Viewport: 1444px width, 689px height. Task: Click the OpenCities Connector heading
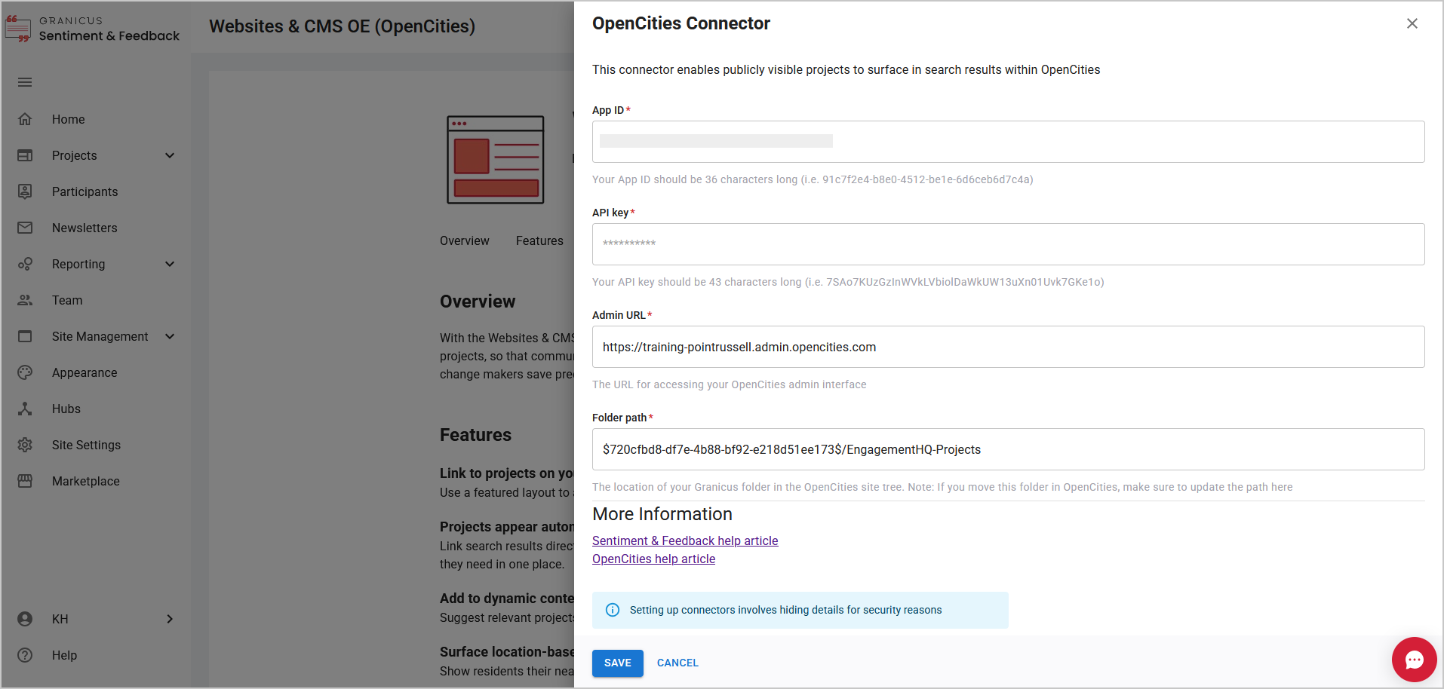click(x=681, y=23)
